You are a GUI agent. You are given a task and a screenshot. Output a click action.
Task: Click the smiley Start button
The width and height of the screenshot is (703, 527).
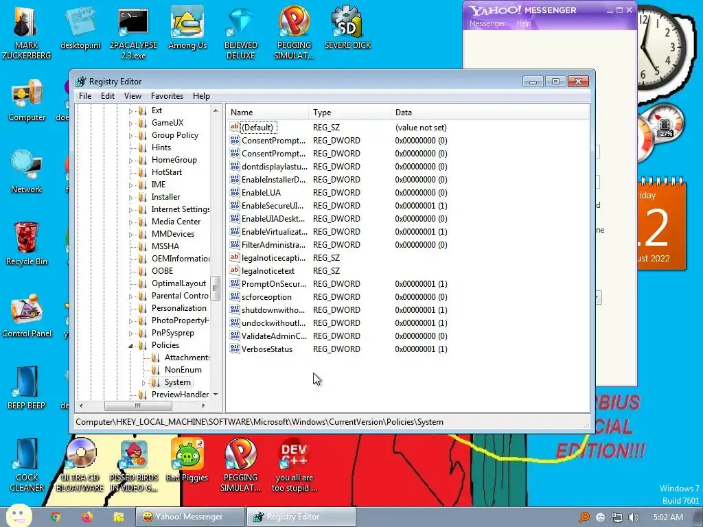(19, 515)
